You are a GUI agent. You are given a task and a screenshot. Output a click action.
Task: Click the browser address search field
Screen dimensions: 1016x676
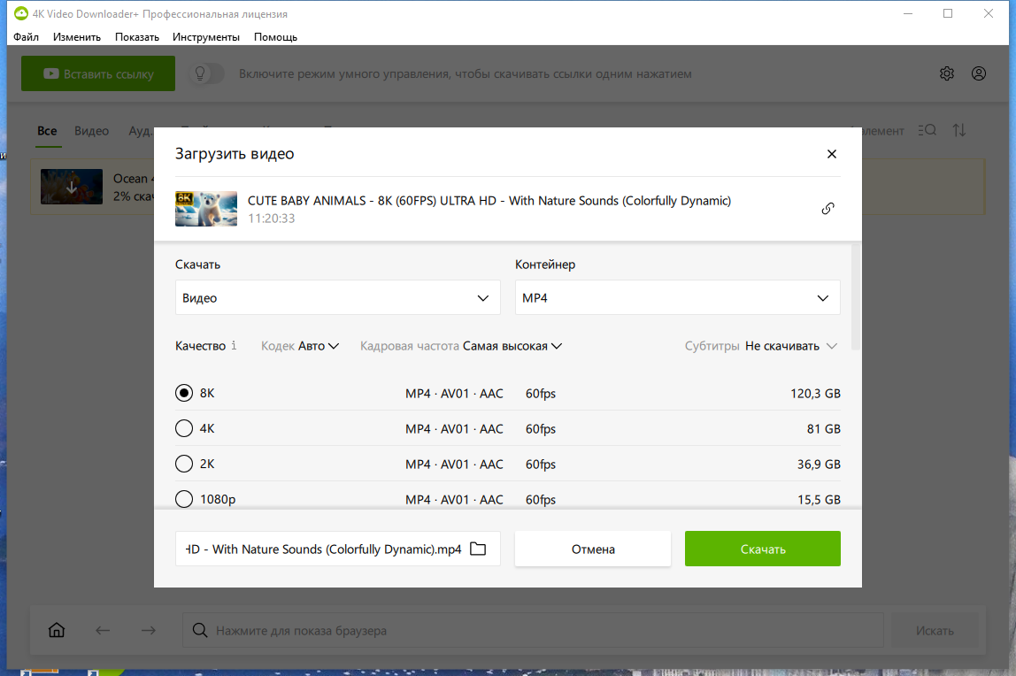point(534,630)
